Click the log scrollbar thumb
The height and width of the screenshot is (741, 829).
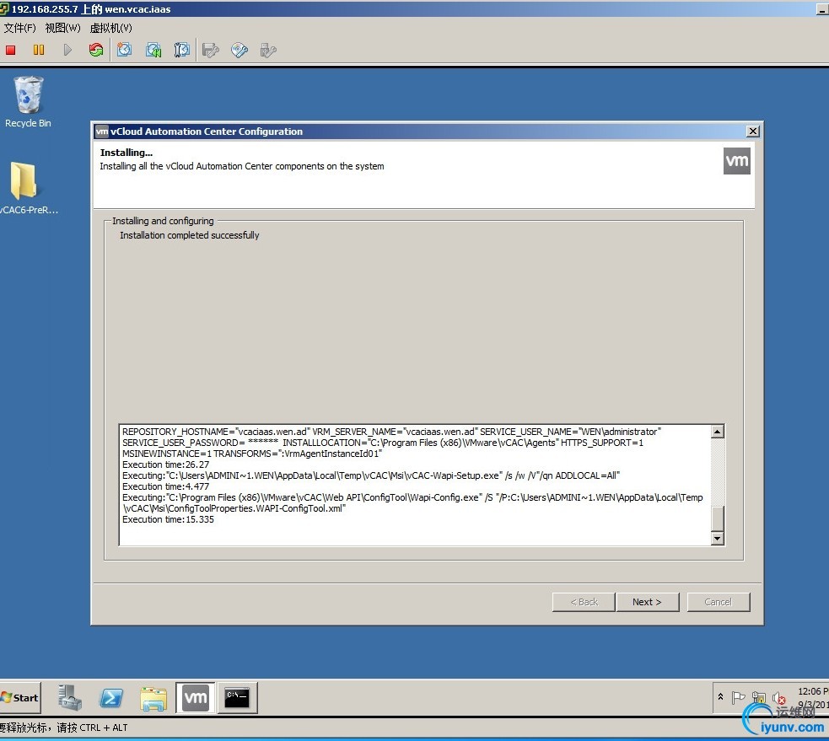click(x=718, y=518)
